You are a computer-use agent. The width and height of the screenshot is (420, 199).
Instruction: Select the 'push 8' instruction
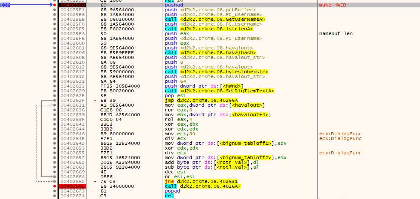click(x=174, y=62)
